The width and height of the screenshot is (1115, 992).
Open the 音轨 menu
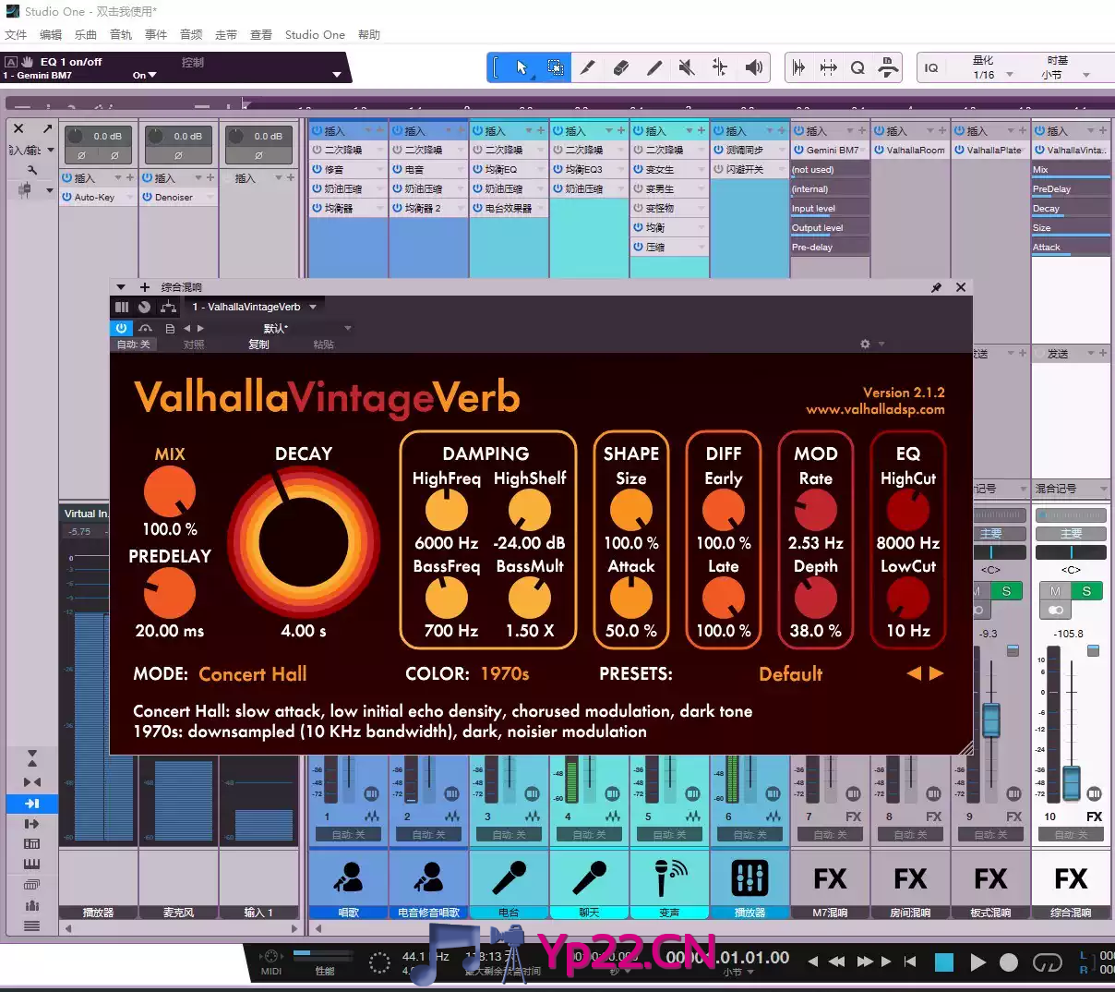(x=121, y=34)
